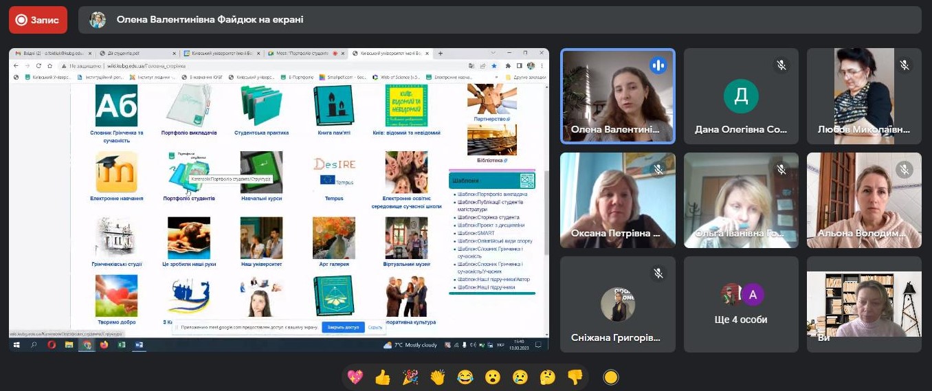The image size is (932, 391).
Task: Open the Віртуальний музей link
Action: pyautogui.click(x=406, y=264)
